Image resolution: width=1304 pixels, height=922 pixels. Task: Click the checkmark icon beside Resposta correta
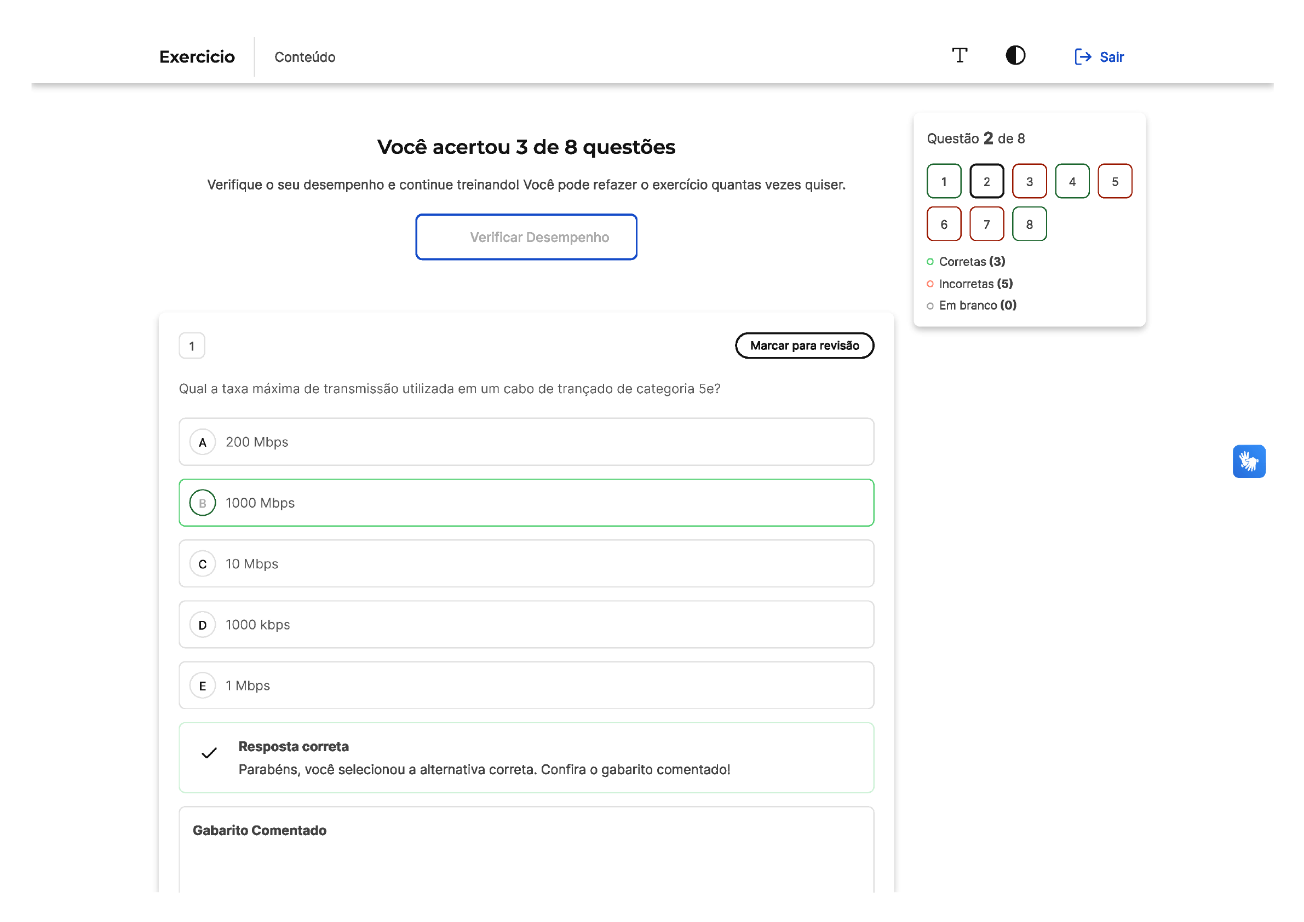coord(209,753)
